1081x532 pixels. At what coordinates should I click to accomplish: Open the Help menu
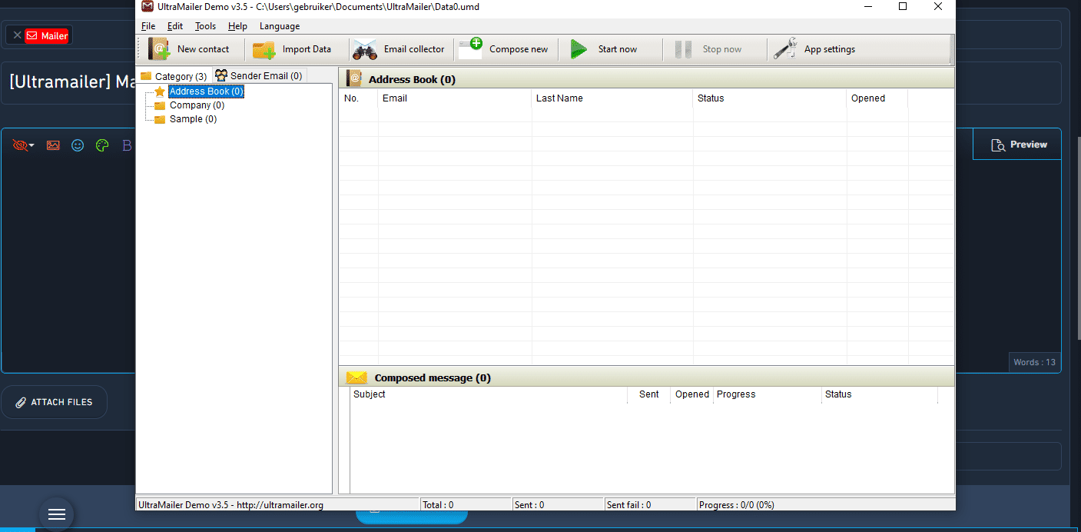click(x=237, y=26)
